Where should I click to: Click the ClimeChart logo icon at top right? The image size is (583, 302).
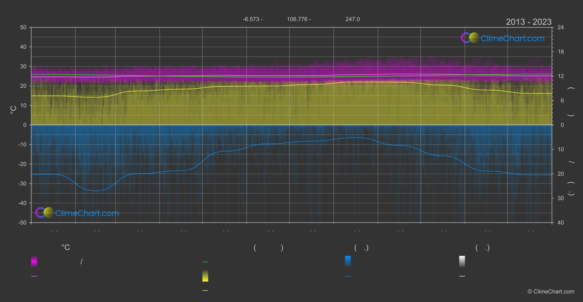[470, 38]
